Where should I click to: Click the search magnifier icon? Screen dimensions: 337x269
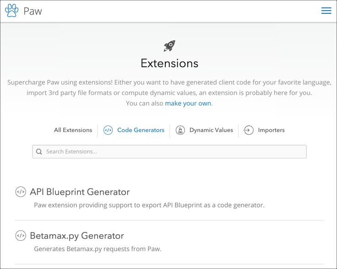point(39,152)
